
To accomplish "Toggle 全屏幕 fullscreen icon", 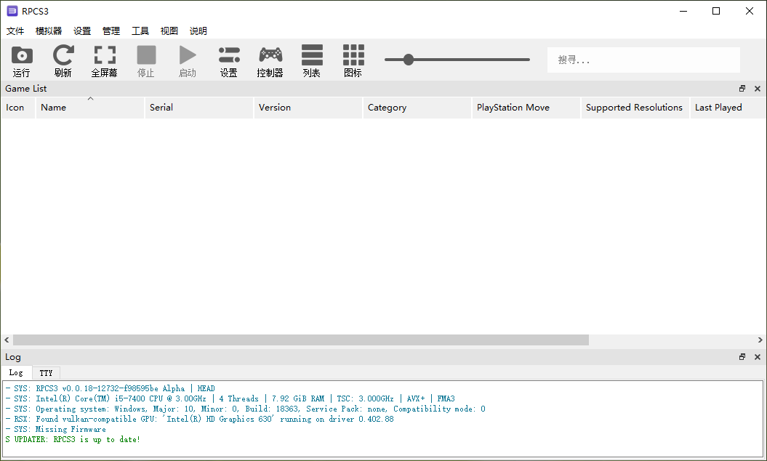I will tap(105, 55).
